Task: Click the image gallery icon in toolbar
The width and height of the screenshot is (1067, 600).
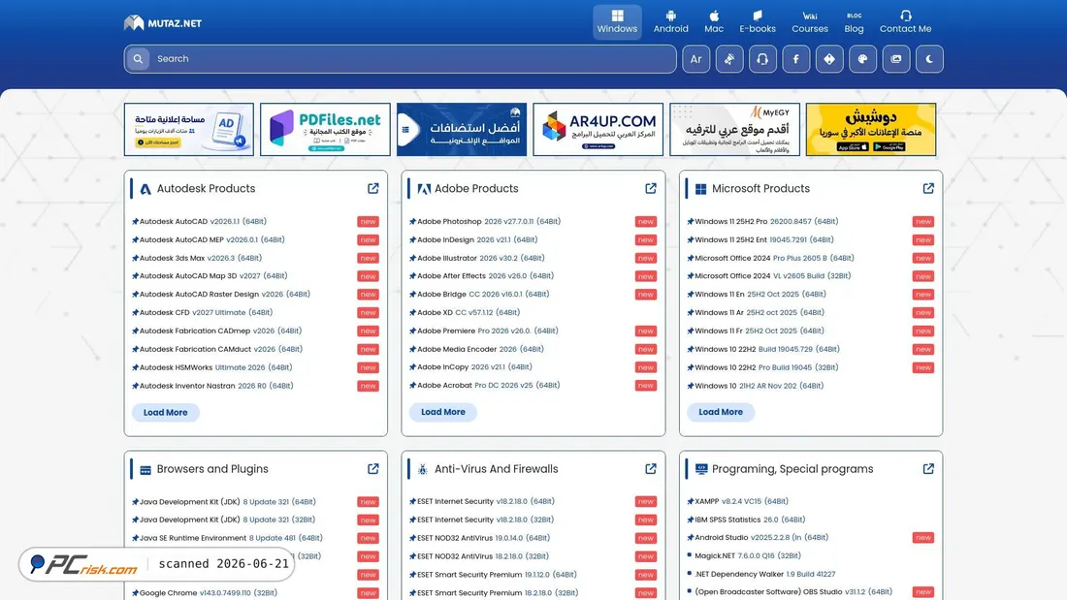Action: tap(895, 59)
